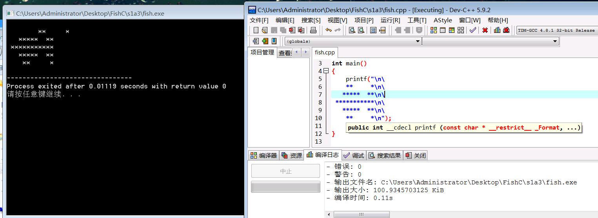This screenshot has width=598, height=218.
Task: Click delete profiling information icon
Action: pyautogui.click(x=506, y=30)
